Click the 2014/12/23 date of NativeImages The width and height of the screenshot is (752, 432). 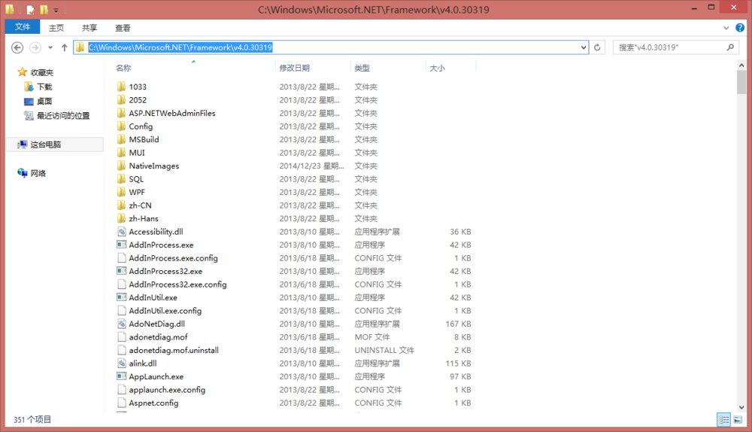pos(311,166)
